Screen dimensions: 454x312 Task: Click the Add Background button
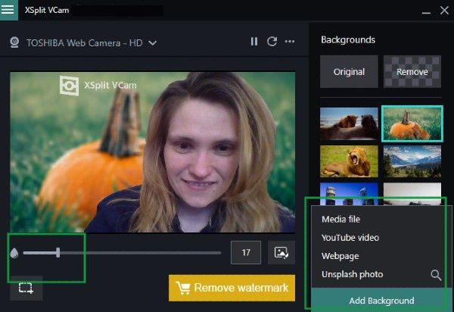pos(381,301)
